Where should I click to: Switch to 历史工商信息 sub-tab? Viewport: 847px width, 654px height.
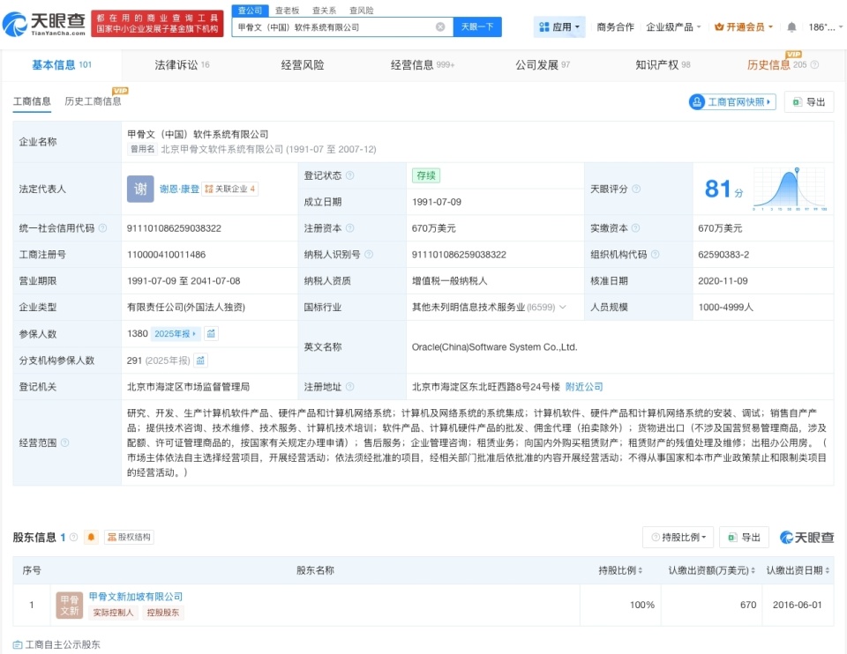[x=93, y=100]
